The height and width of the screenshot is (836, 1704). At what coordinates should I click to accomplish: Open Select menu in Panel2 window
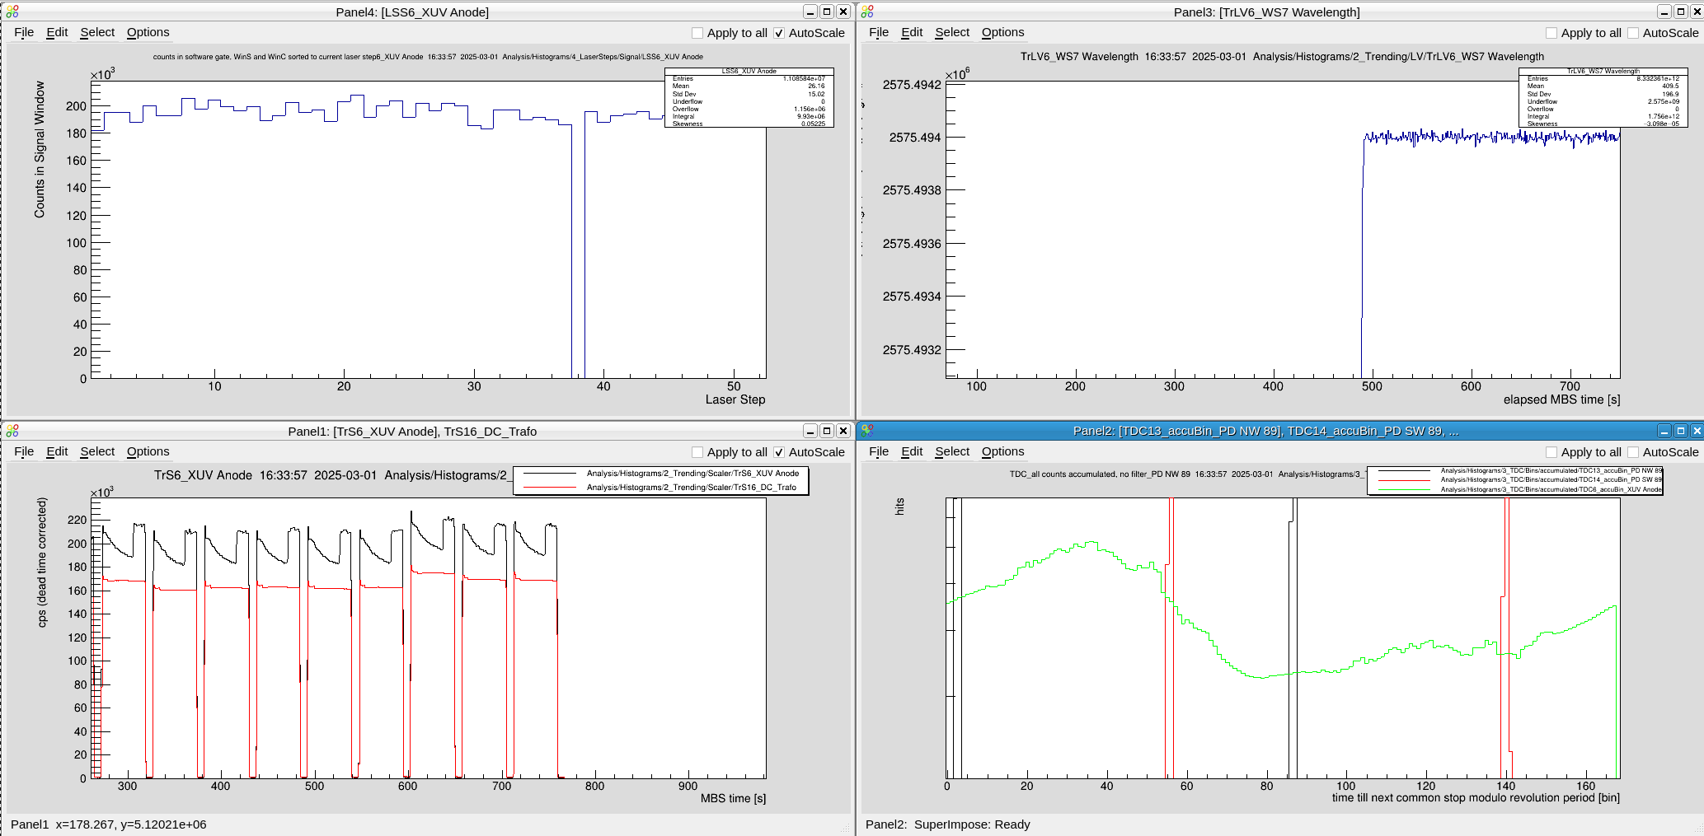(952, 451)
